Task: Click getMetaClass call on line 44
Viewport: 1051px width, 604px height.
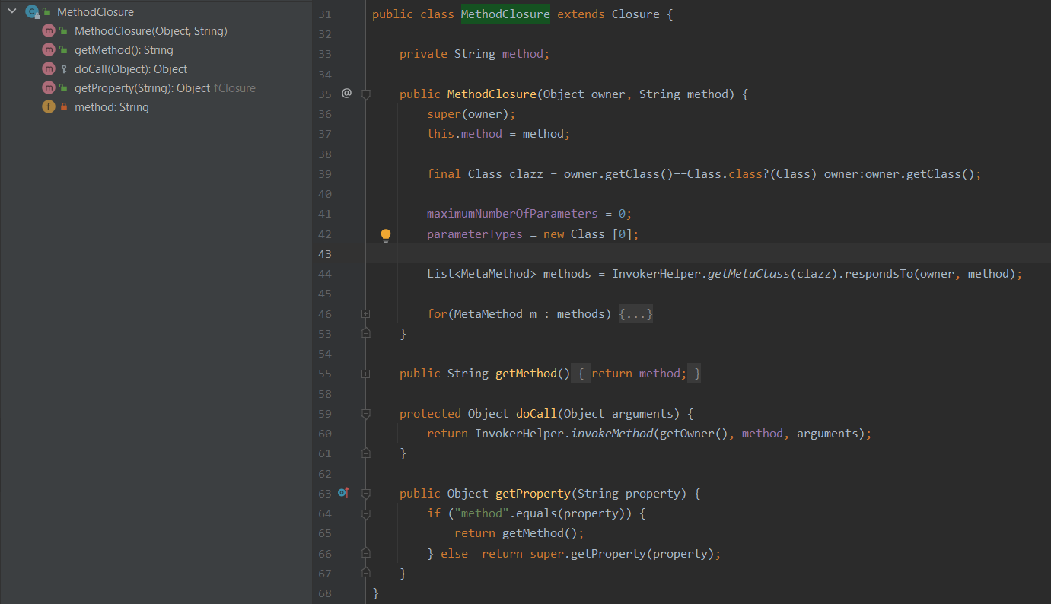Action: pos(749,274)
